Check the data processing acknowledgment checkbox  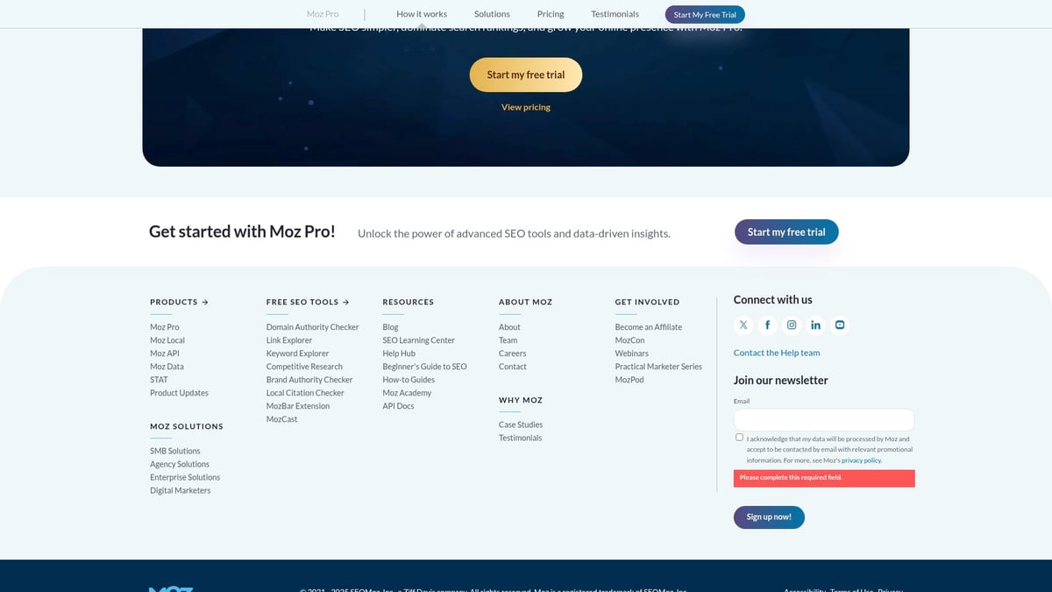(739, 437)
